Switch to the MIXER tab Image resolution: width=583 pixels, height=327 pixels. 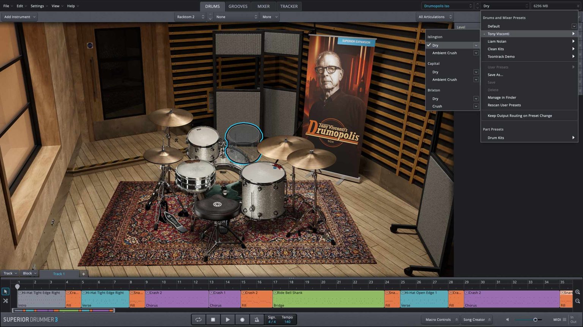tap(263, 6)
